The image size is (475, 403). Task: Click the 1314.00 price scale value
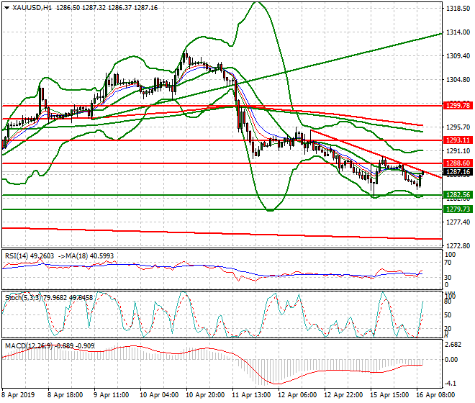(458, 32)
